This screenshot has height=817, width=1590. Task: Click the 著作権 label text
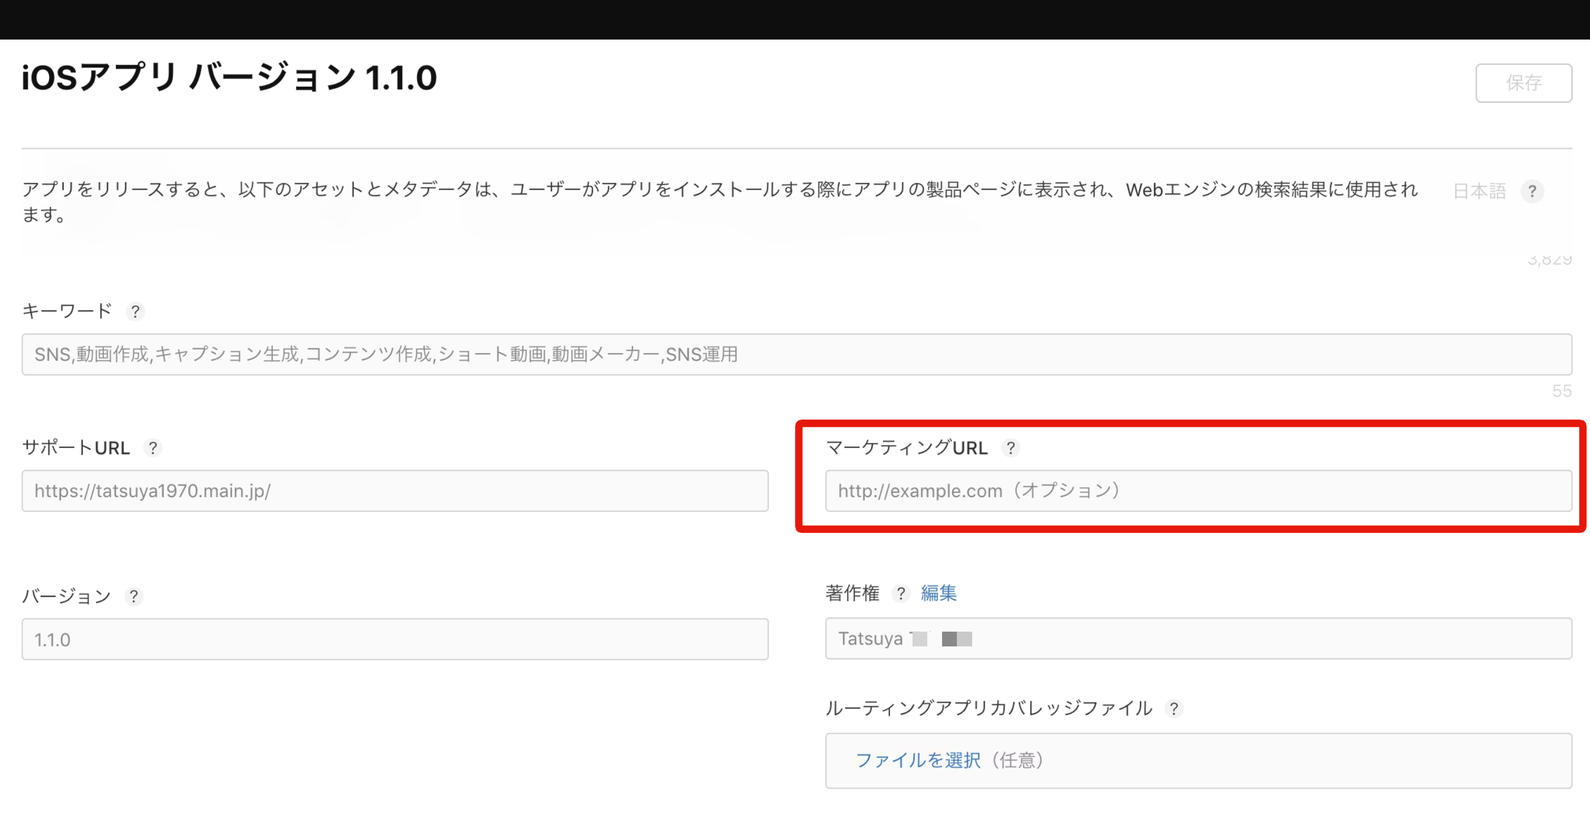pyautogui.click(x=852, y=593)
